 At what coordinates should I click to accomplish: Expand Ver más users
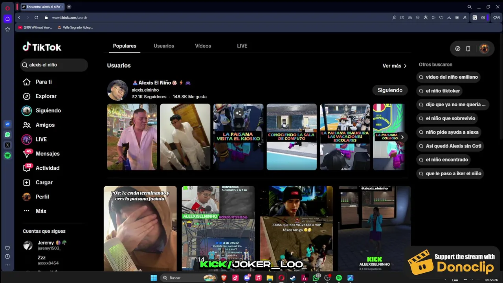point(395,66)
